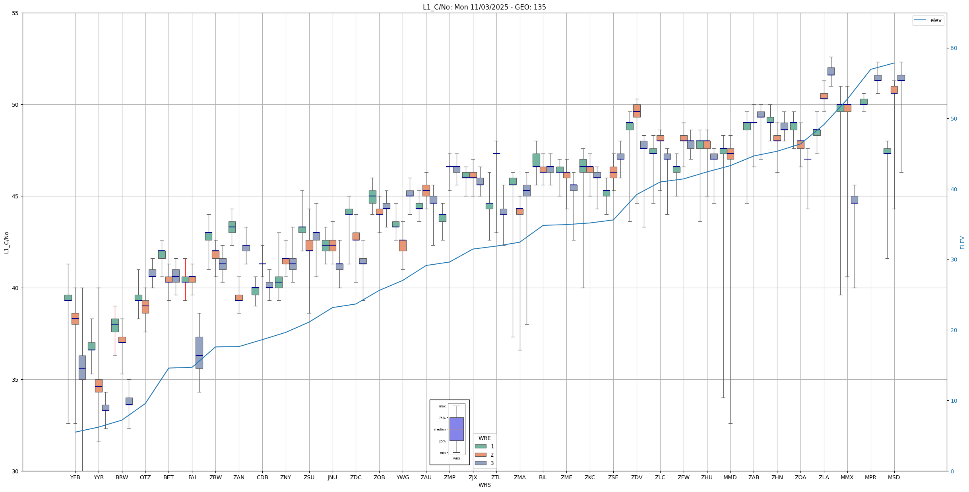Click the MSD station tick label

894,477
